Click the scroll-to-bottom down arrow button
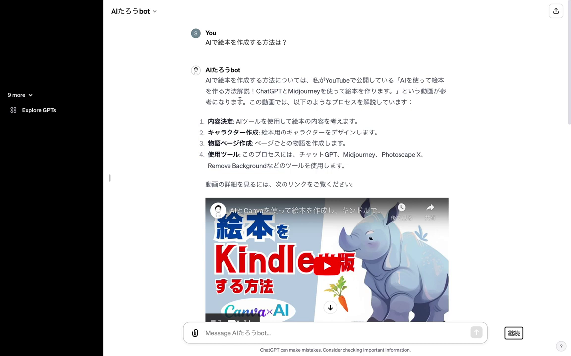 click(x=330, y=308)
